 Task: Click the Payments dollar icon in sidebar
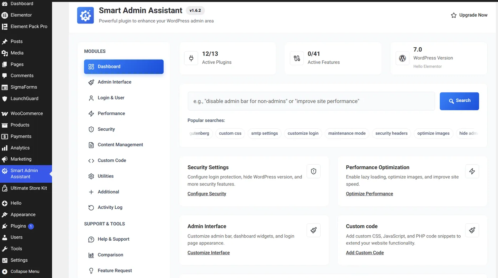[5, 137]
